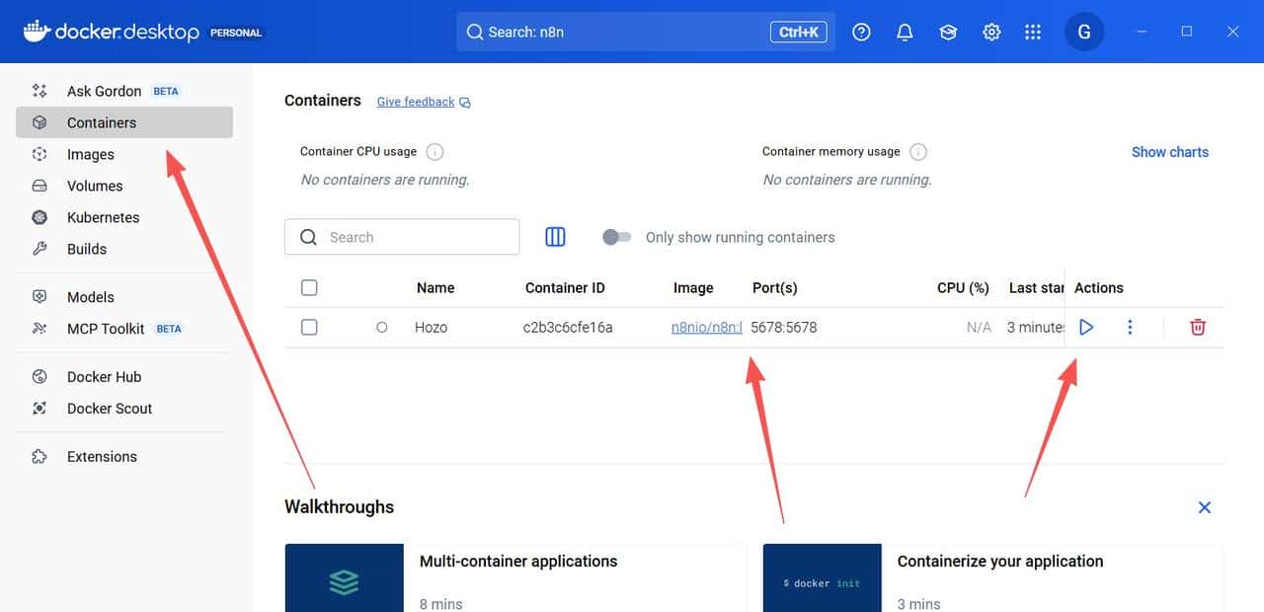Image resolution: width=1264 pixels, height=612 pixels.
Task: Start the Hozo container with play button
Action: (x=1086, y=327)
